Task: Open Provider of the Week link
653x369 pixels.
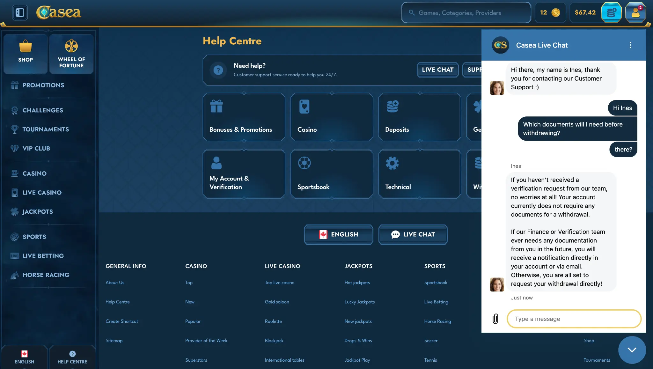Action: coord(206,341)
